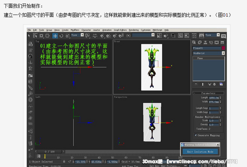Open the File menu
The image size is (247, 167).
pos(29,30)
